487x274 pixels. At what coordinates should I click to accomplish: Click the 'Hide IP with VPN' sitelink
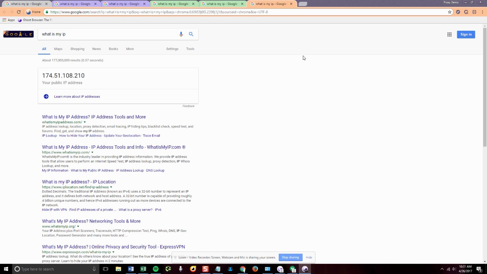[x=54, y=210]
